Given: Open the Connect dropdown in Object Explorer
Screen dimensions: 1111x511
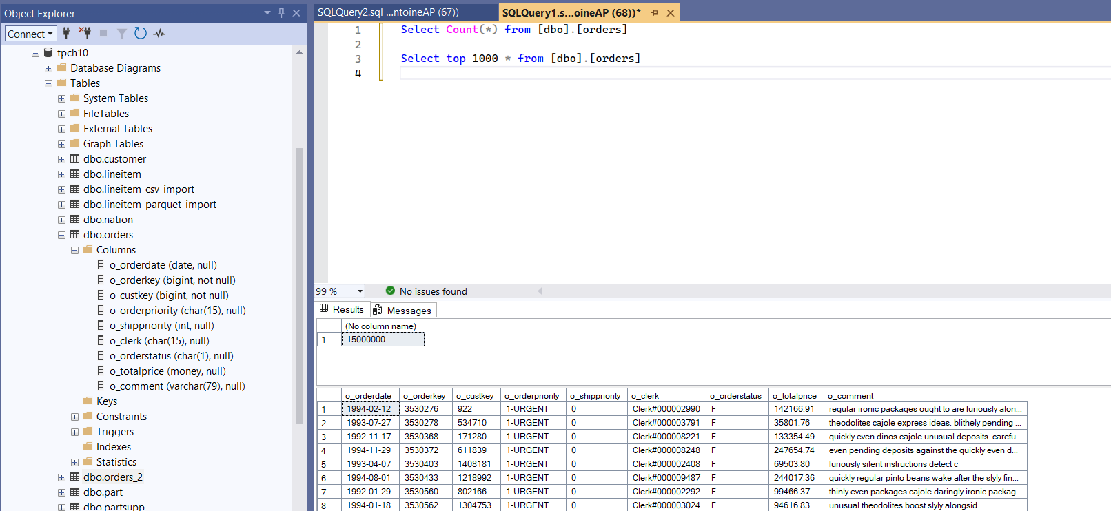Looking at the screenshot, I should 30,34.
